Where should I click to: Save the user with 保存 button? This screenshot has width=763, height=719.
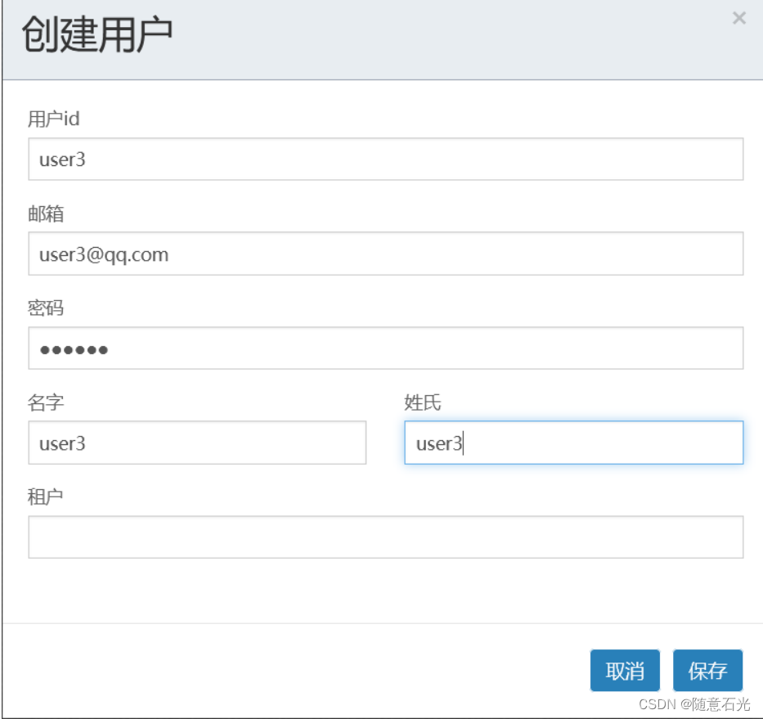tap(707, 670)
